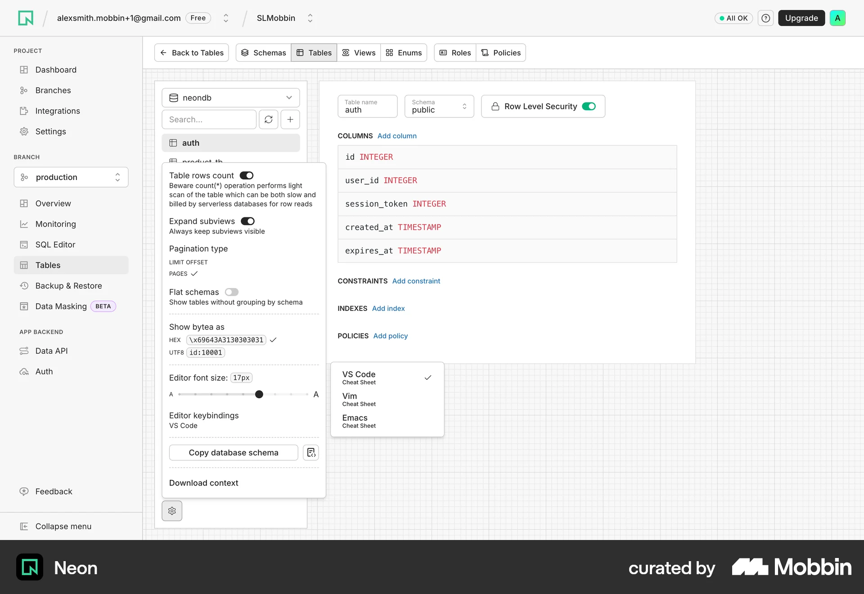
Task: Select PAGES pagination type
Action: [x=183, y=274]
